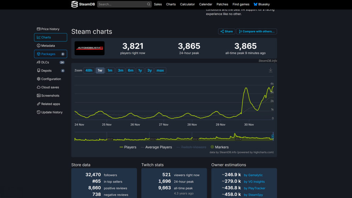Open Configuration in the sidebar
The image size is (352, 198).
[51, 79]
